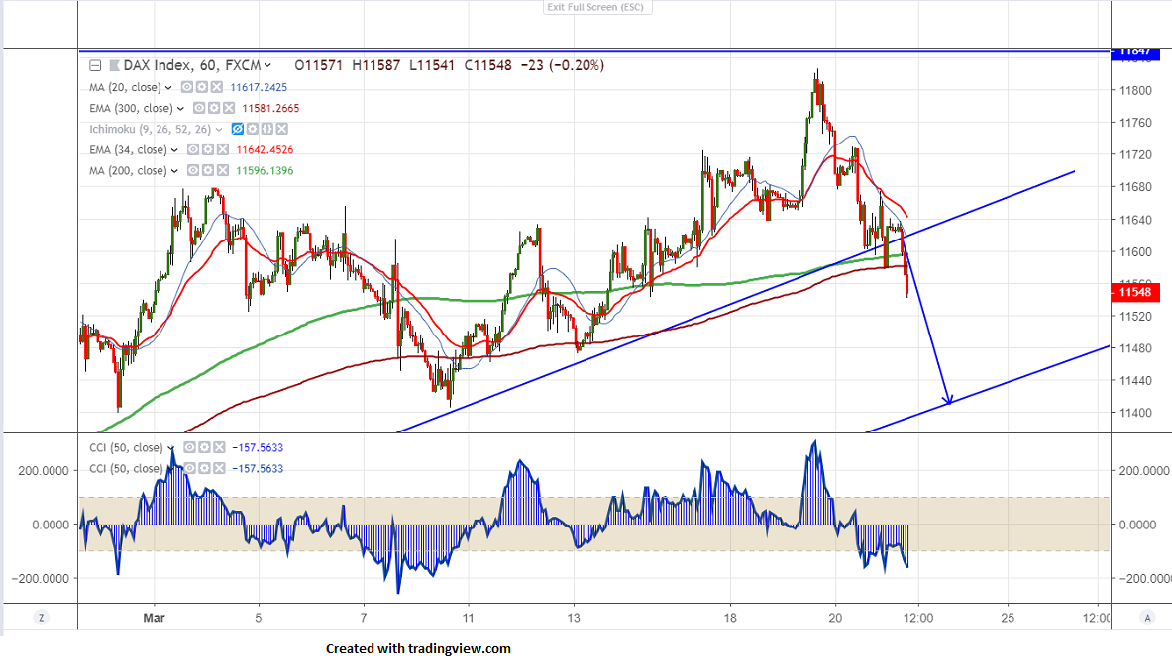Click the MA 20 value 11617.2425
The image size is (1172, 671).
click(x=259, y=87)
